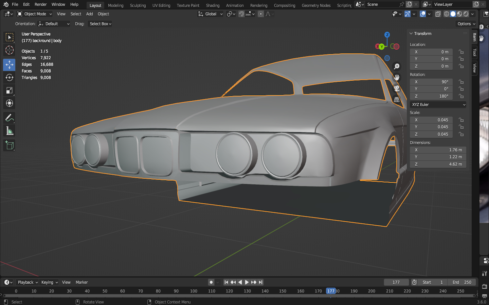Enable proportional editing

coord(261,14)
